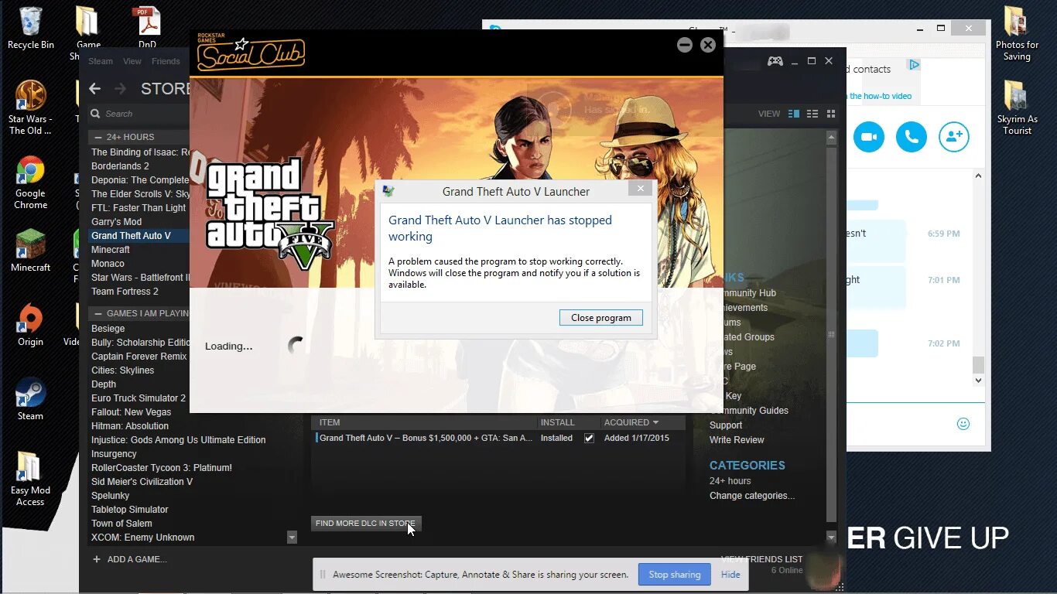The height and width of the screenshot is (594, 1057).
Task: Open the Community Guides link
Action: pyautogui.click(x=749, y=411)
